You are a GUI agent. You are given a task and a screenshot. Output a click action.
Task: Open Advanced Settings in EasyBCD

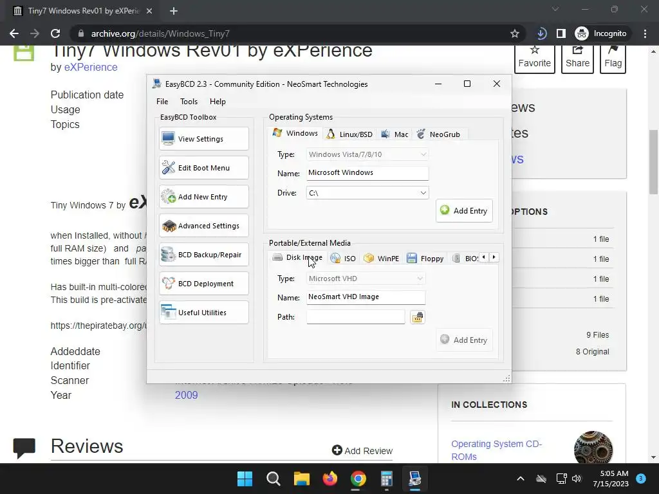click(x=204, y=226)
